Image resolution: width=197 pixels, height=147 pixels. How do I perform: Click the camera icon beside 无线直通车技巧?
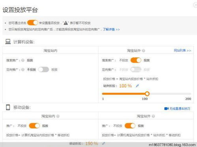coord(166,109)
